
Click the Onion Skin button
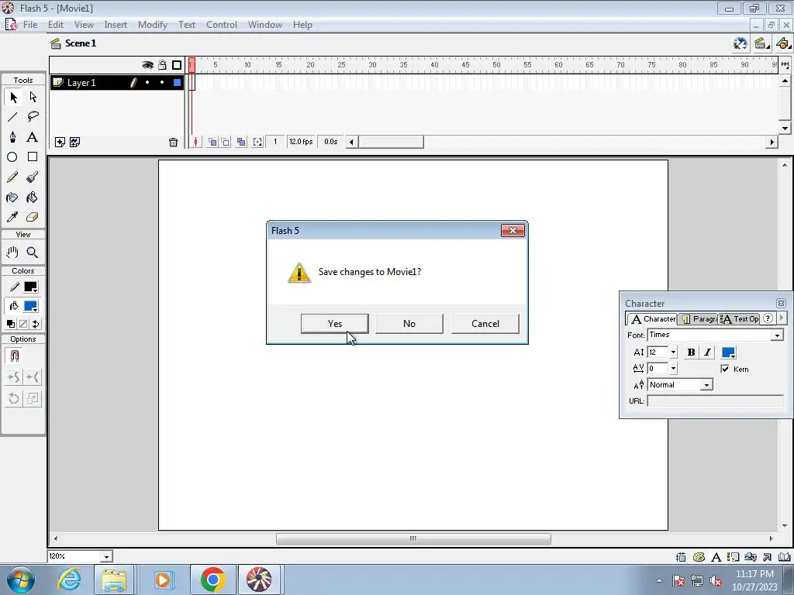(212, 143)
